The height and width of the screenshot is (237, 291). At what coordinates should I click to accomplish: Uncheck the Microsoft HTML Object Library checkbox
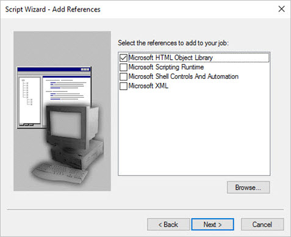point(123,58)
